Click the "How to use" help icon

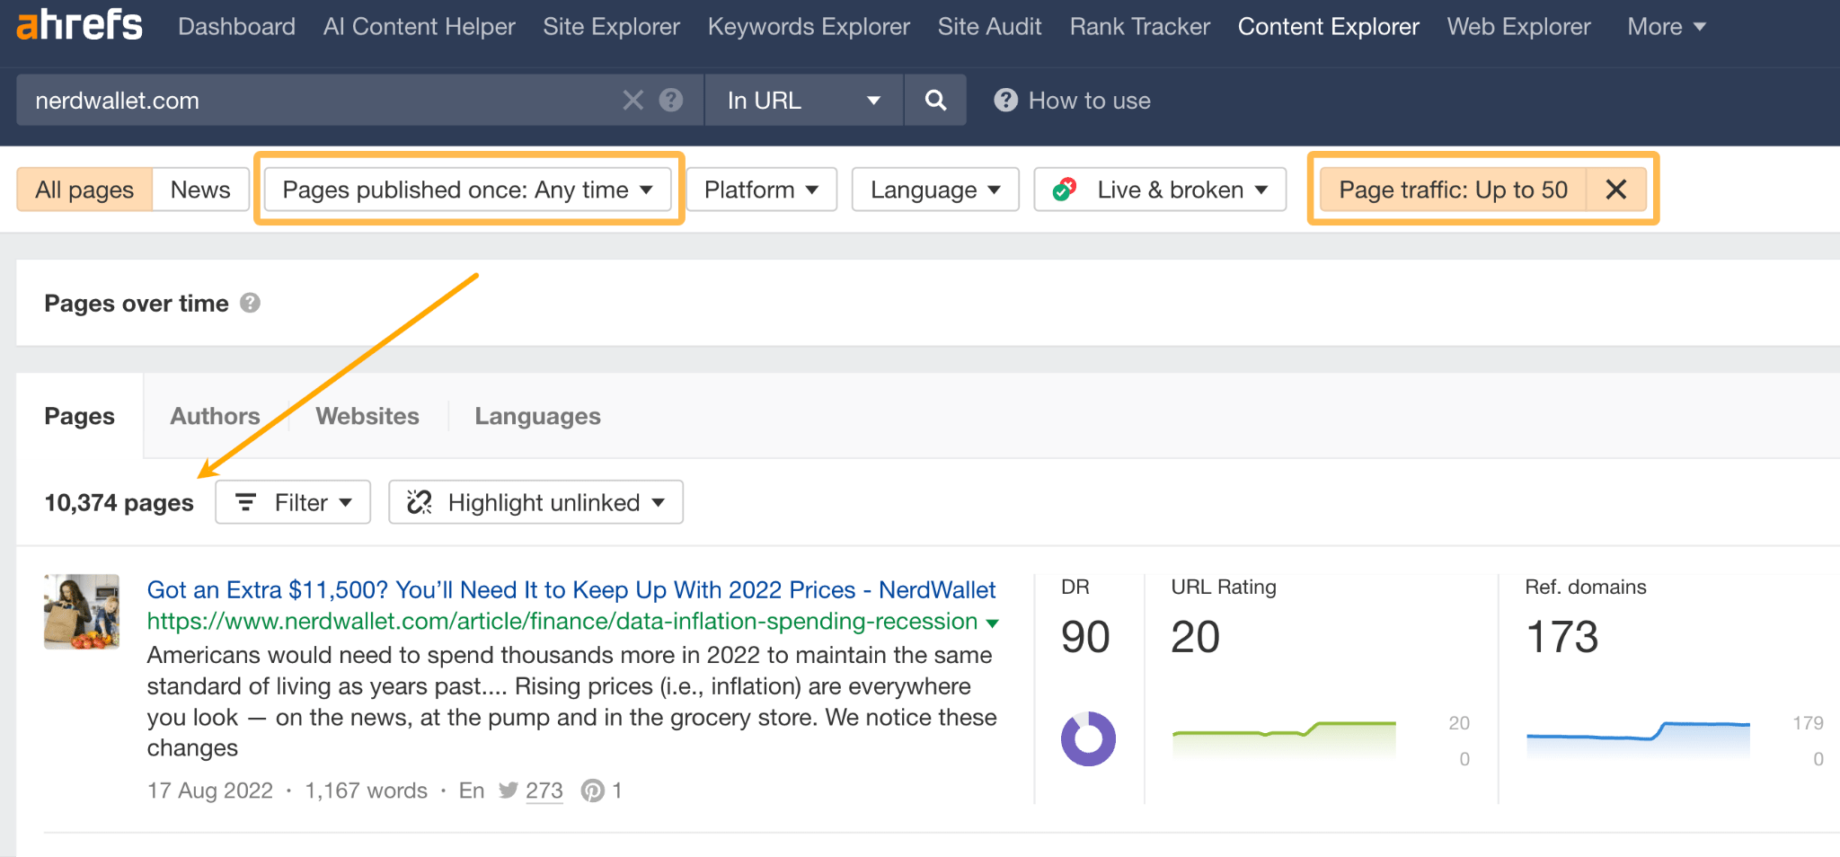1005,100
